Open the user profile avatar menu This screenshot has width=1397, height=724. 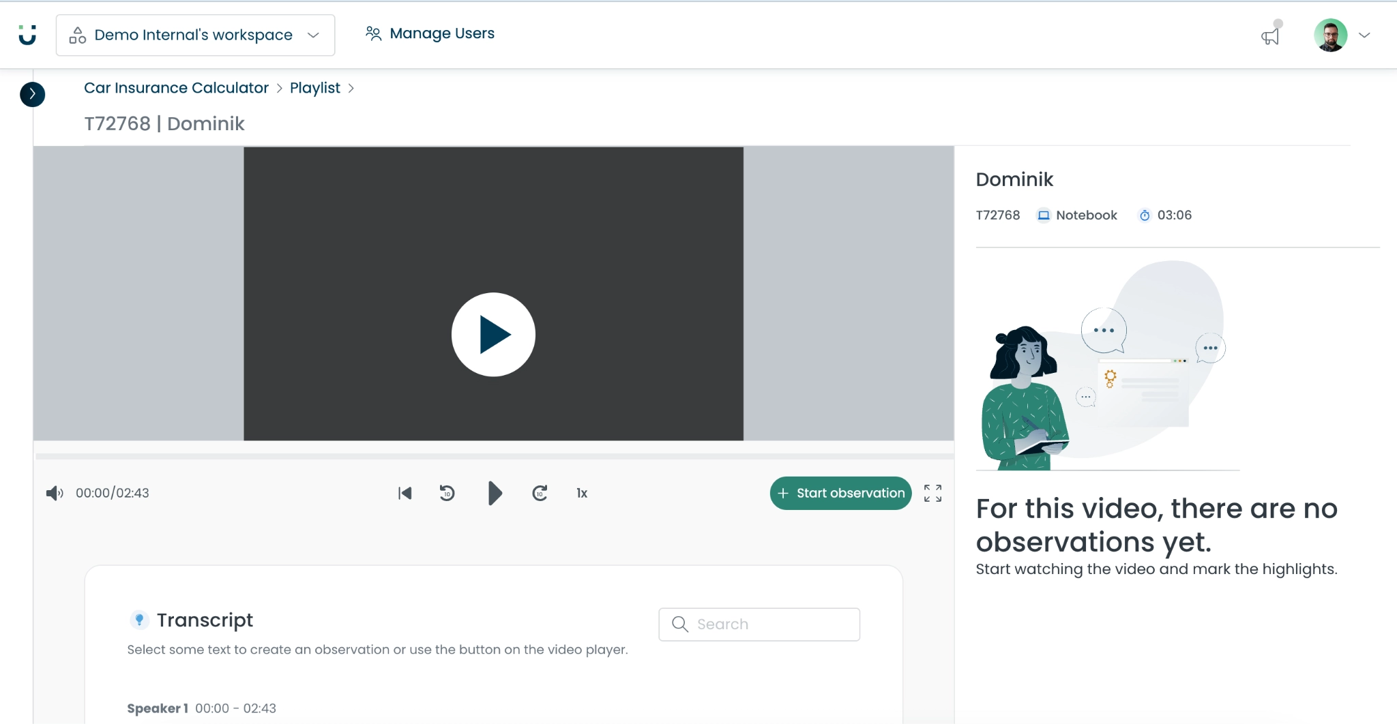click(x=1330, y=35)
